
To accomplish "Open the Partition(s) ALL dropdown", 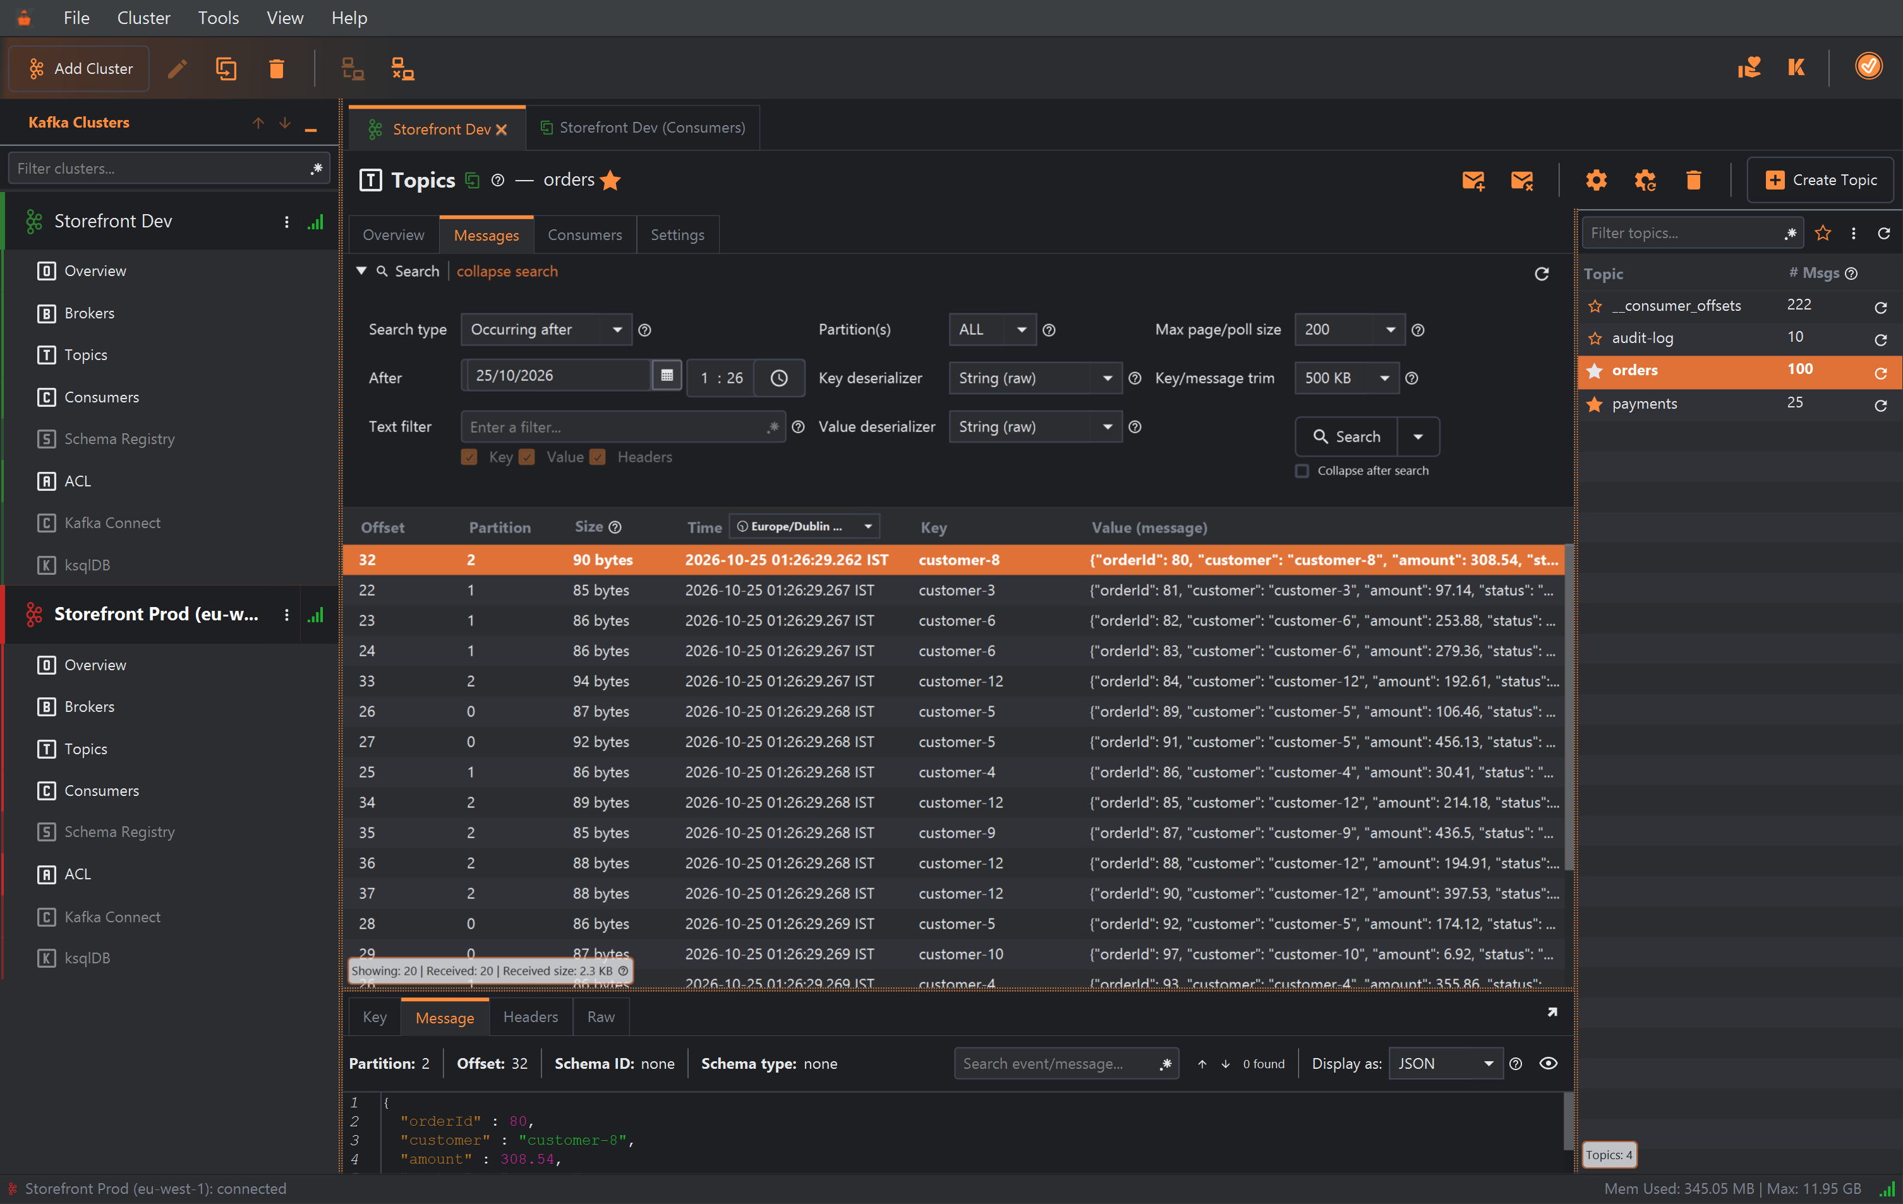I will (x=993, y=330).
